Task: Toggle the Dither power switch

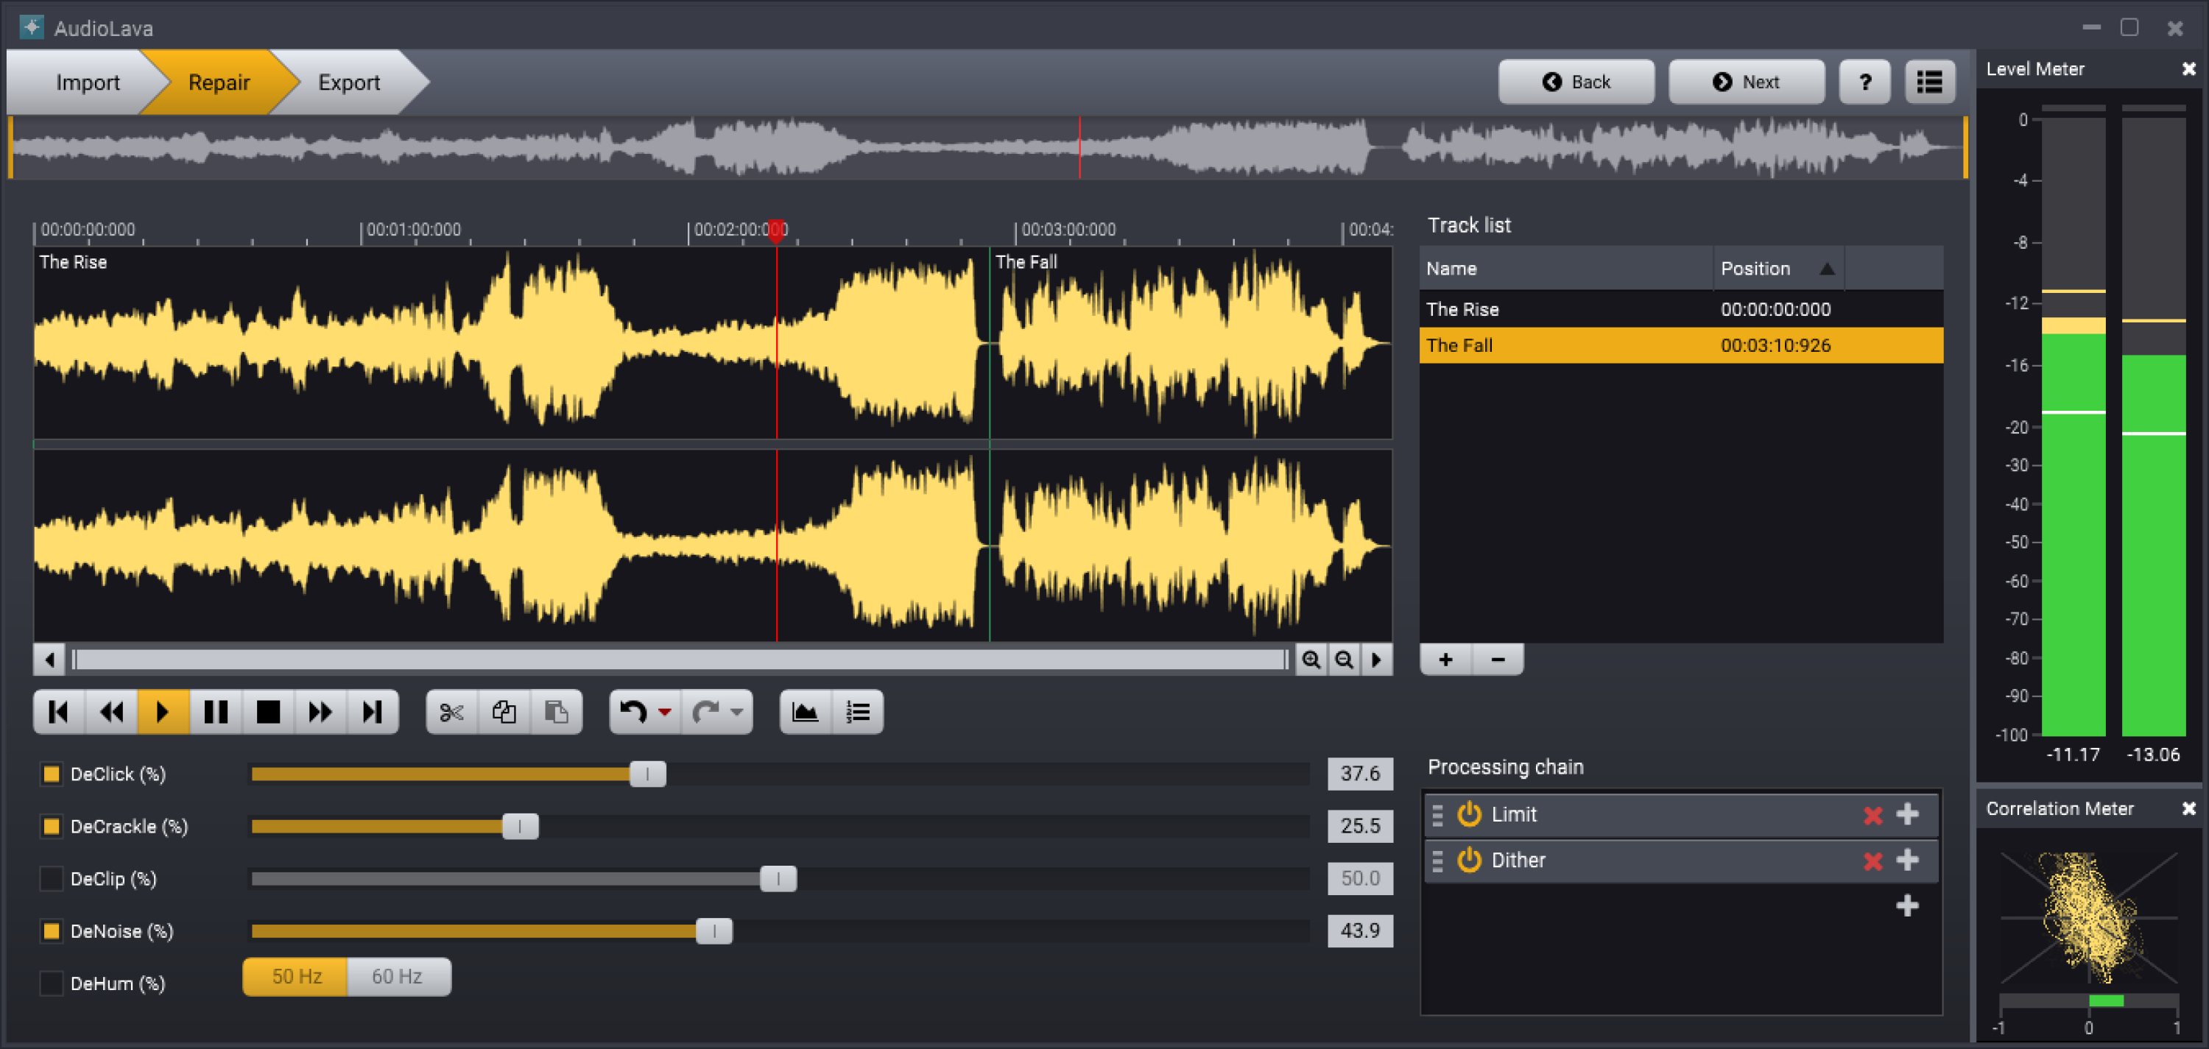Action: (1468, 860)
